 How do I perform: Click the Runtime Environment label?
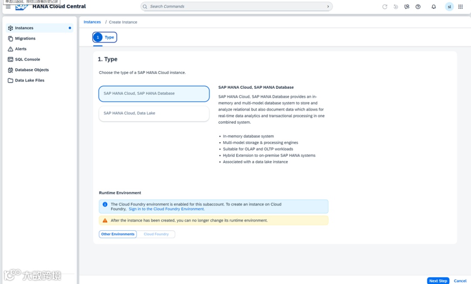coord(120,193)
